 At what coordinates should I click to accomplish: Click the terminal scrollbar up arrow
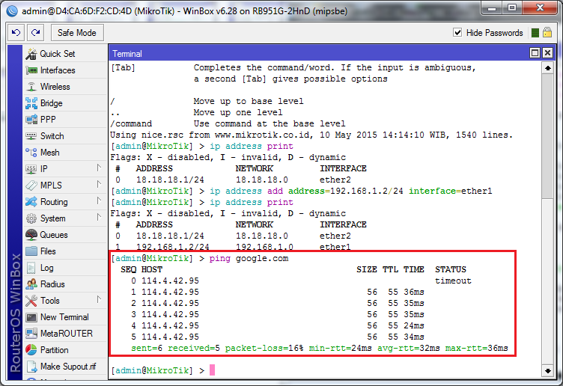(x=547, y=68)
